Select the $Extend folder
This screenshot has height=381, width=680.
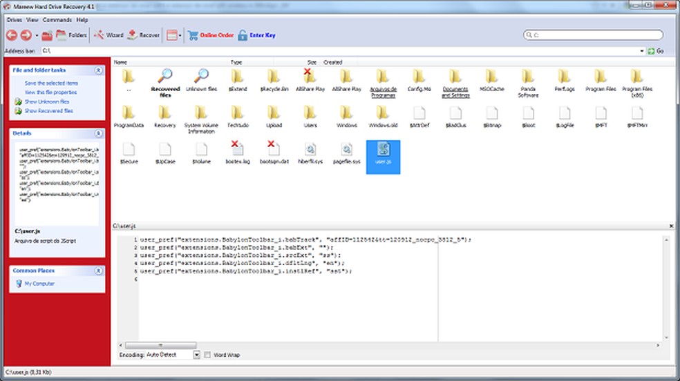237,80
